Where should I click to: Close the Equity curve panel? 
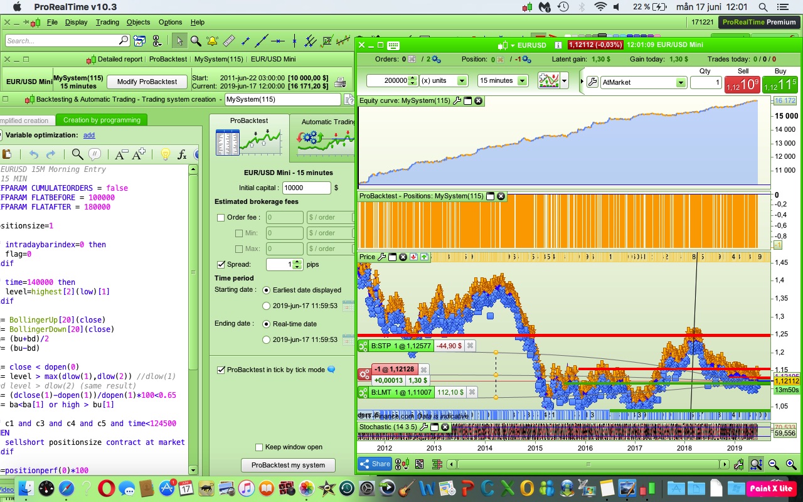pyautogui.click(x=478, y=100)
